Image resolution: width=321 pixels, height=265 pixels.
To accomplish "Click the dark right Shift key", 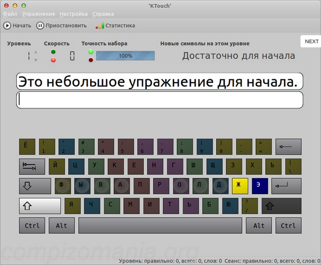I will click(x=281, y=206).
